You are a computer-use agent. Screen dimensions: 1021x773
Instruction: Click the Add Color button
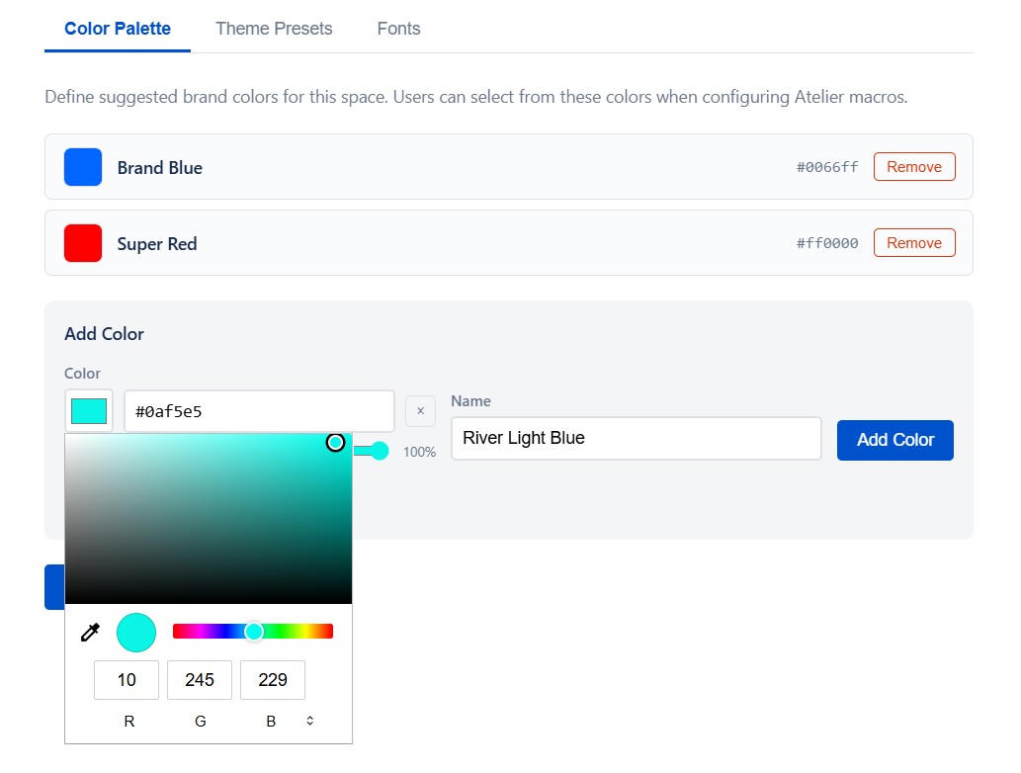[894, 438]
